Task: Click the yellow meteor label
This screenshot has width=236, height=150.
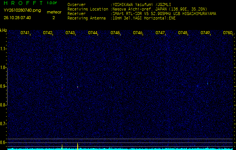Action: (54, 12)
